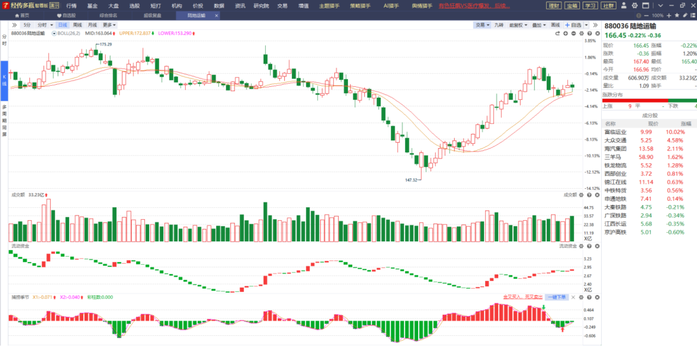The height and width of the screenshot is (346, 697).
Task: Click the chart refresh arrow icon
Action: point(557,33)
